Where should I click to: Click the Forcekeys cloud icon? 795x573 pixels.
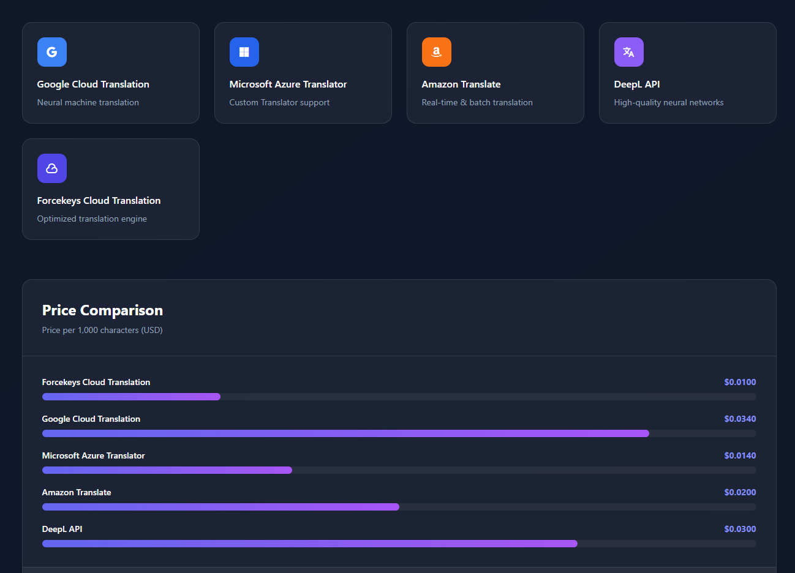[52, 168]
